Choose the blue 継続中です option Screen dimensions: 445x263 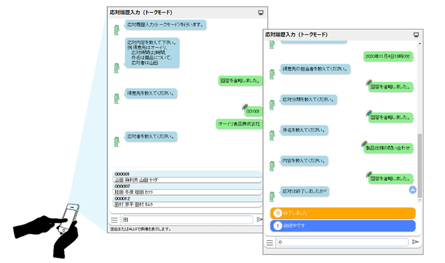(343, 226)
